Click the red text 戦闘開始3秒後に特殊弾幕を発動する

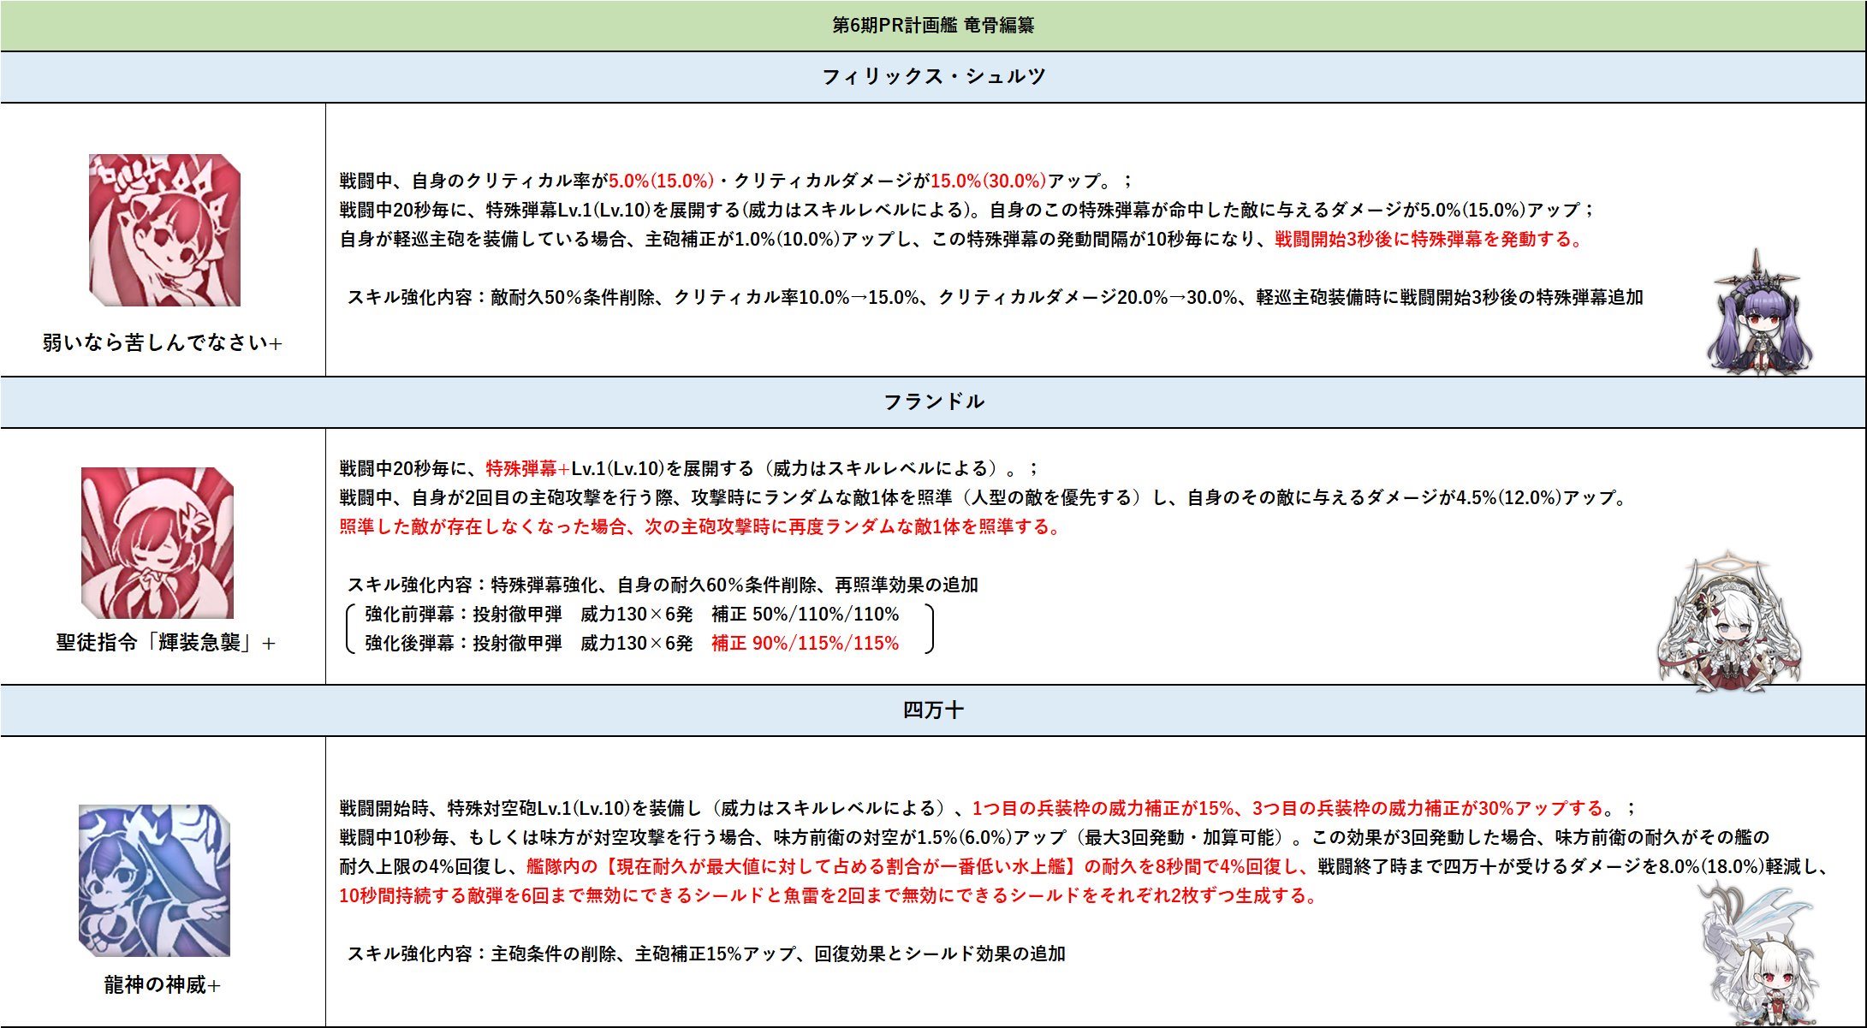coord(1428,240)
